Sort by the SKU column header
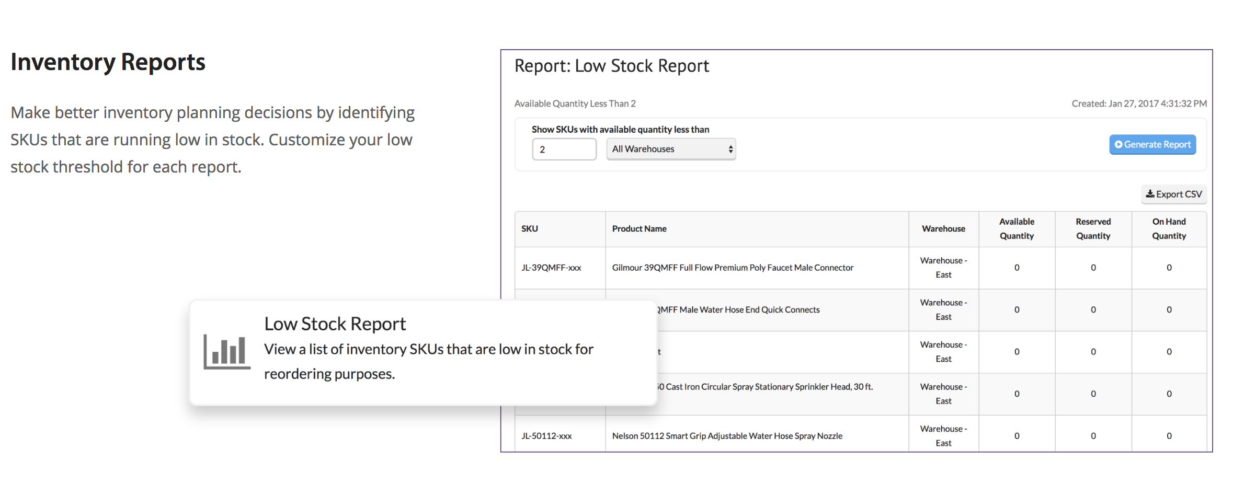 point(530,229)
